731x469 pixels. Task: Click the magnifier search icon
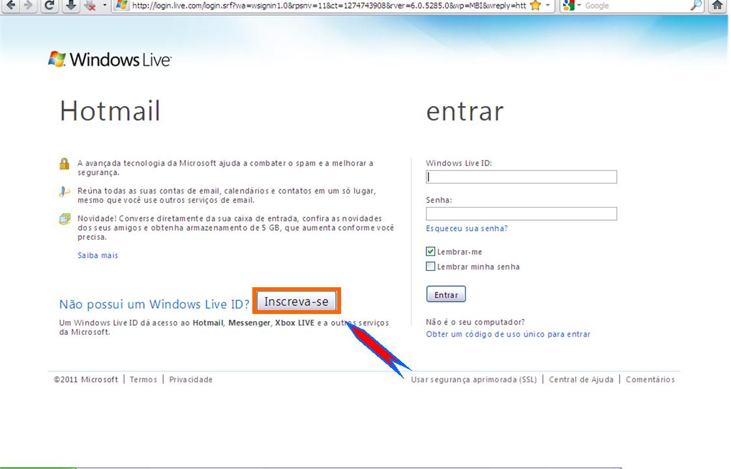[696, 6]
